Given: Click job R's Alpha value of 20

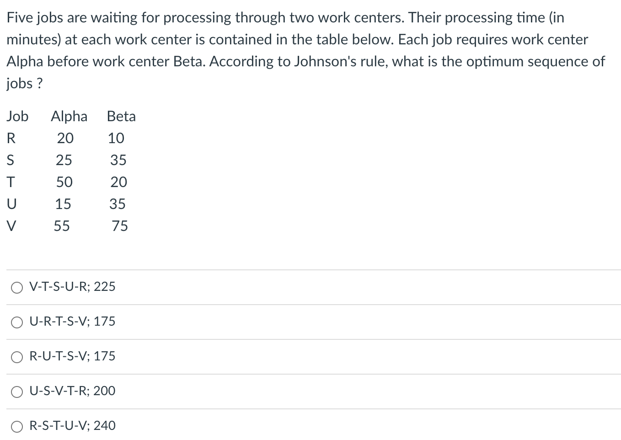Looking at the screenshot, I should (65, 138).
